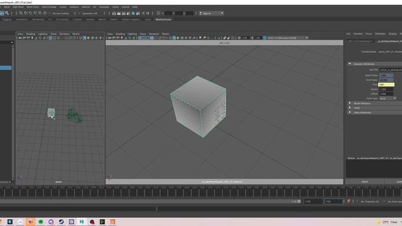Toggle Smooth Shade All in main viewport

coord(174,38)
